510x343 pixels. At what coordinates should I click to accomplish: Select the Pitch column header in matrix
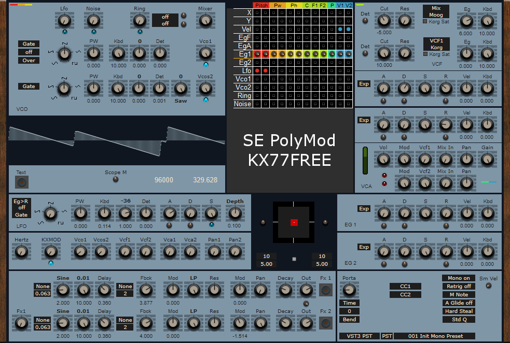click(261, 5)
